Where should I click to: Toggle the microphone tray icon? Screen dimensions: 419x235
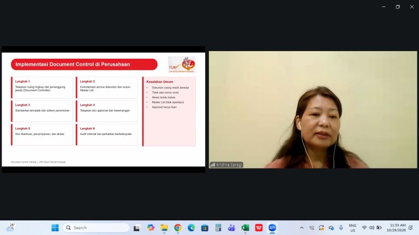[341, 228]
